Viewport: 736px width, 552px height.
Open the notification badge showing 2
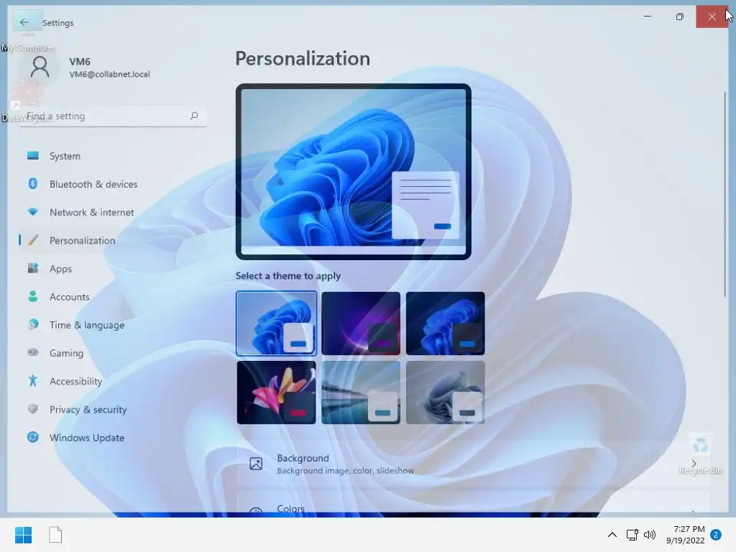tap(716, 535)
